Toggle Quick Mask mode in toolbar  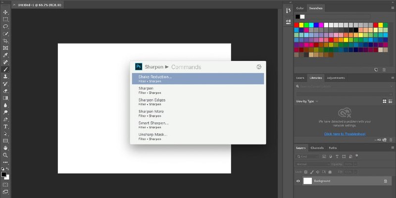(5, 185)
